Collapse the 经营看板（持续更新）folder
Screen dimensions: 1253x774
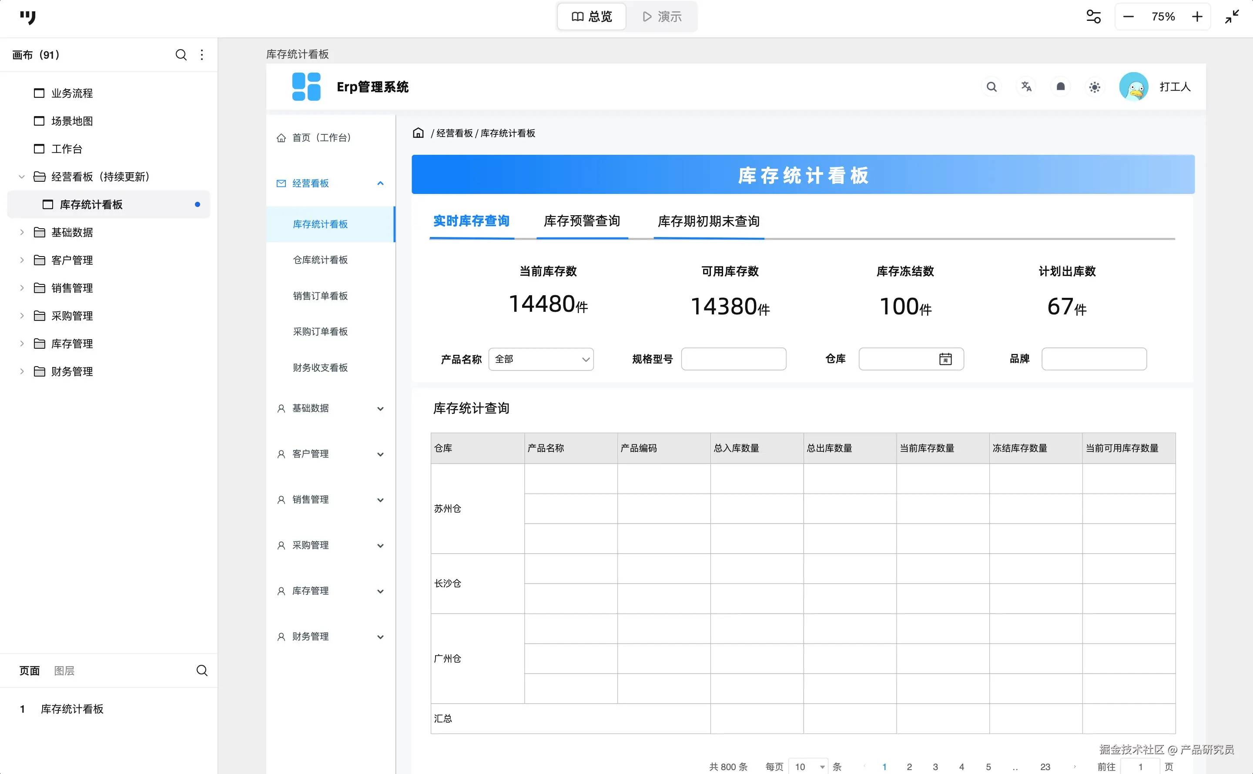coord(21,177)
